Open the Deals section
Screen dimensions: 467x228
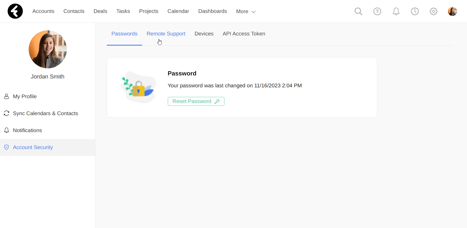click(x=101, y=11)
